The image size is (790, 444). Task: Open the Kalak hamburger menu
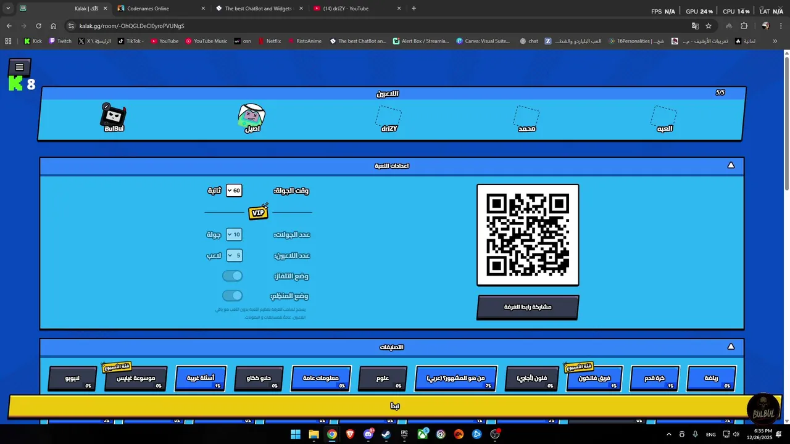(x=19, y=67)
